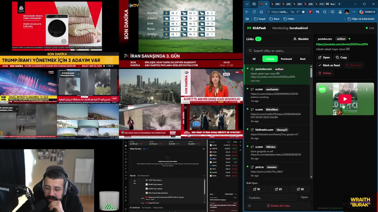The image size is (378, 212).
Task: Click Open next to the Custom field
Action: (304, 197)
